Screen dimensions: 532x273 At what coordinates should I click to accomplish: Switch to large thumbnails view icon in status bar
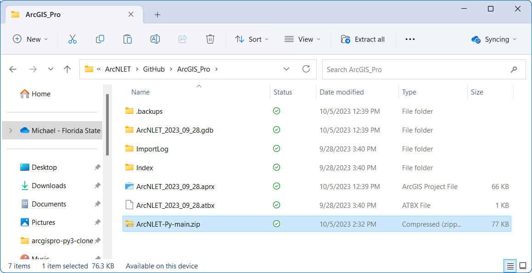522,266
